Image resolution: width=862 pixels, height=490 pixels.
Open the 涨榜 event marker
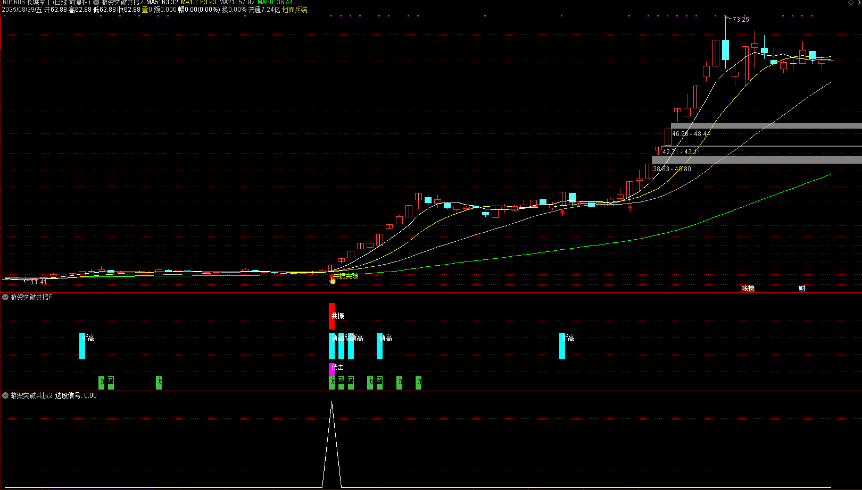748,289
